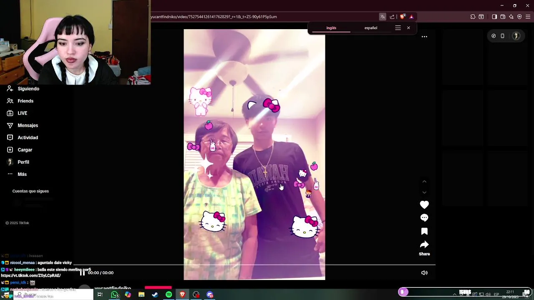
Task: Open the tiktok link in chat
Action: tap(31, 275)
